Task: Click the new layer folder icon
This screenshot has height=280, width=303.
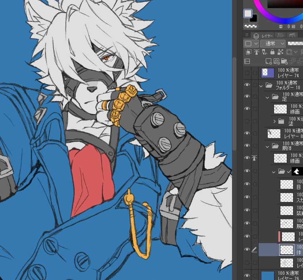Action: click(x=284, y=61)
